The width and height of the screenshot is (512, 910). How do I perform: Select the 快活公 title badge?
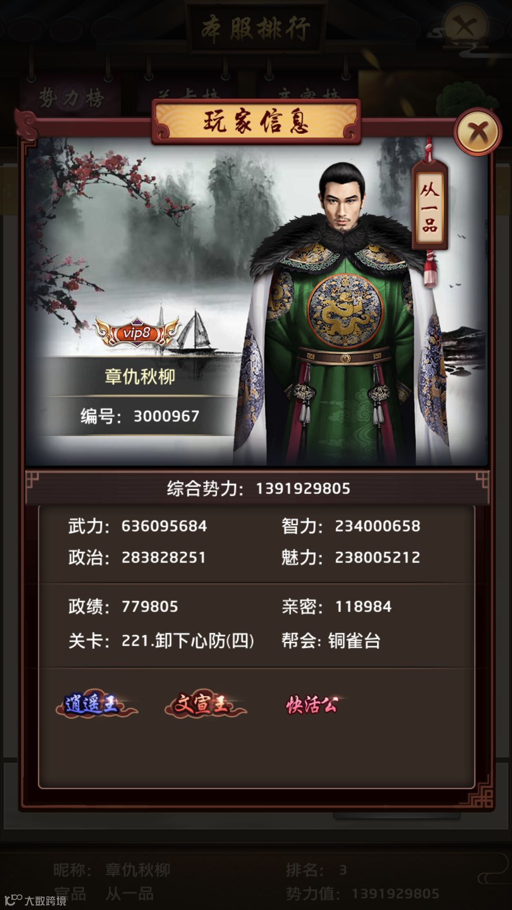tap(313, 705)
